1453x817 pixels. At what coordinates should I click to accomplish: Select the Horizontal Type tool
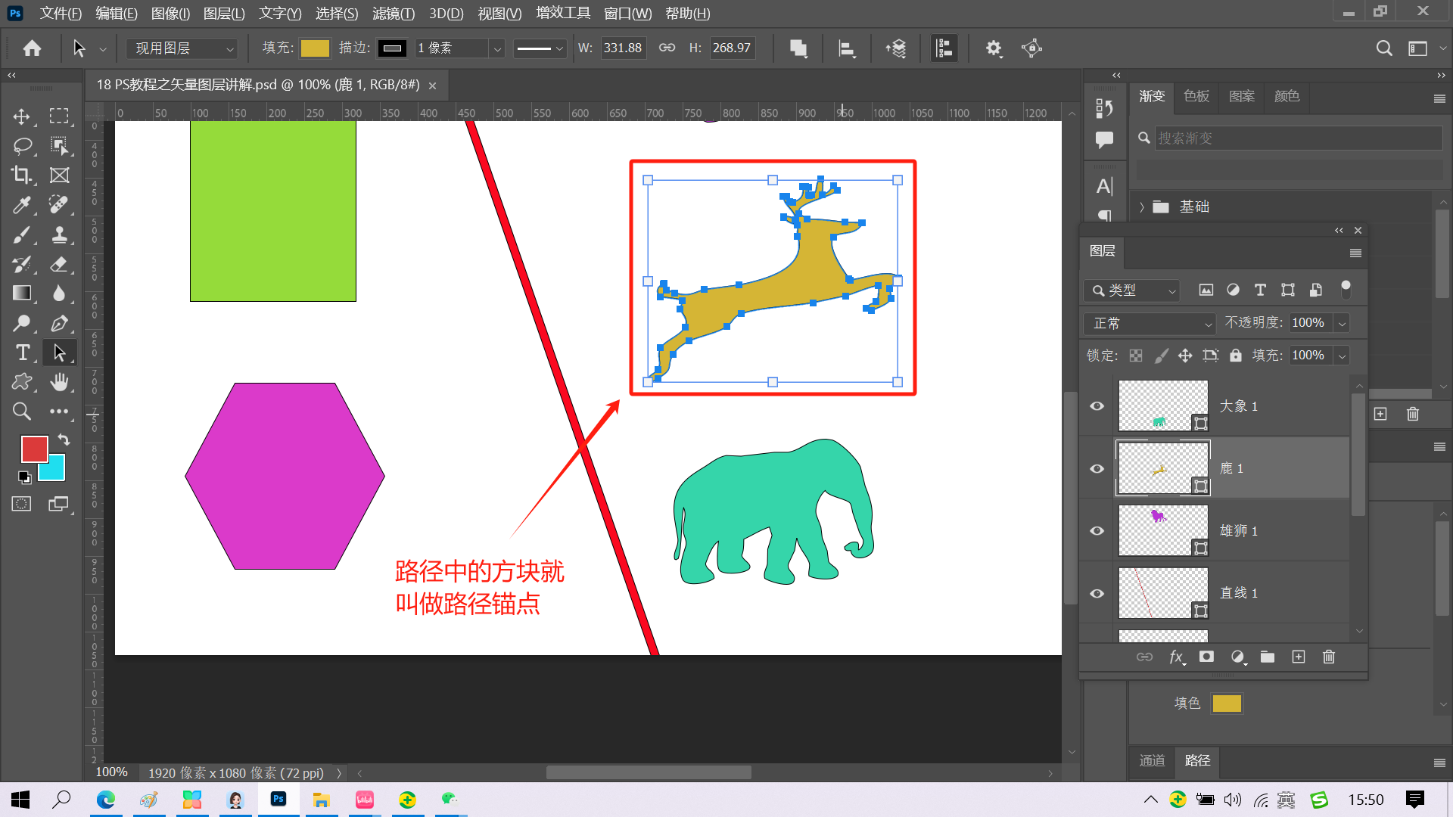pos(22,353)
